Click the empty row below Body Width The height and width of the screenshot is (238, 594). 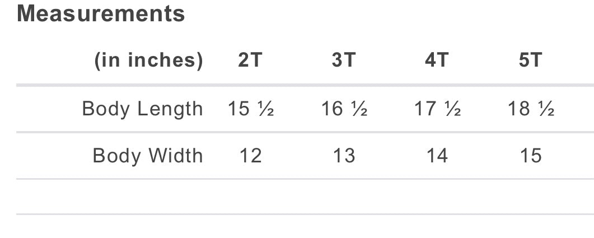tap(305, 197)
